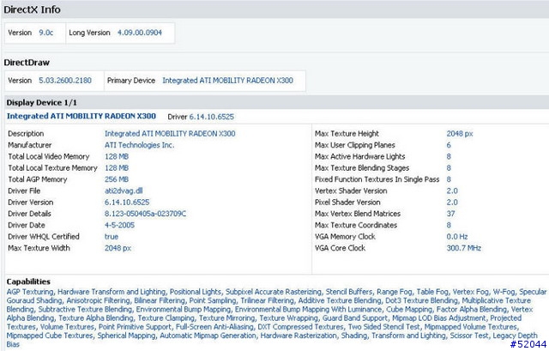The width and height of the screenshot is (549, 351).
Task: Click Full-Screen Anti-Aliasing capability
Action: click(214, 327)
